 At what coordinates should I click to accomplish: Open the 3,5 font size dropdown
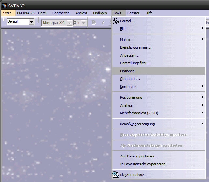click(83, 23)
